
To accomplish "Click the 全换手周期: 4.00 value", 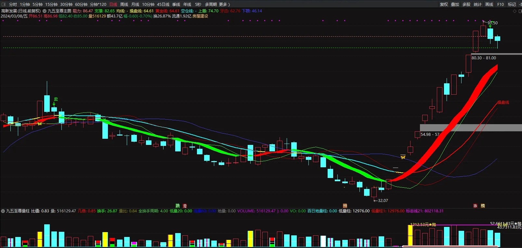I will tap(153, 211).
